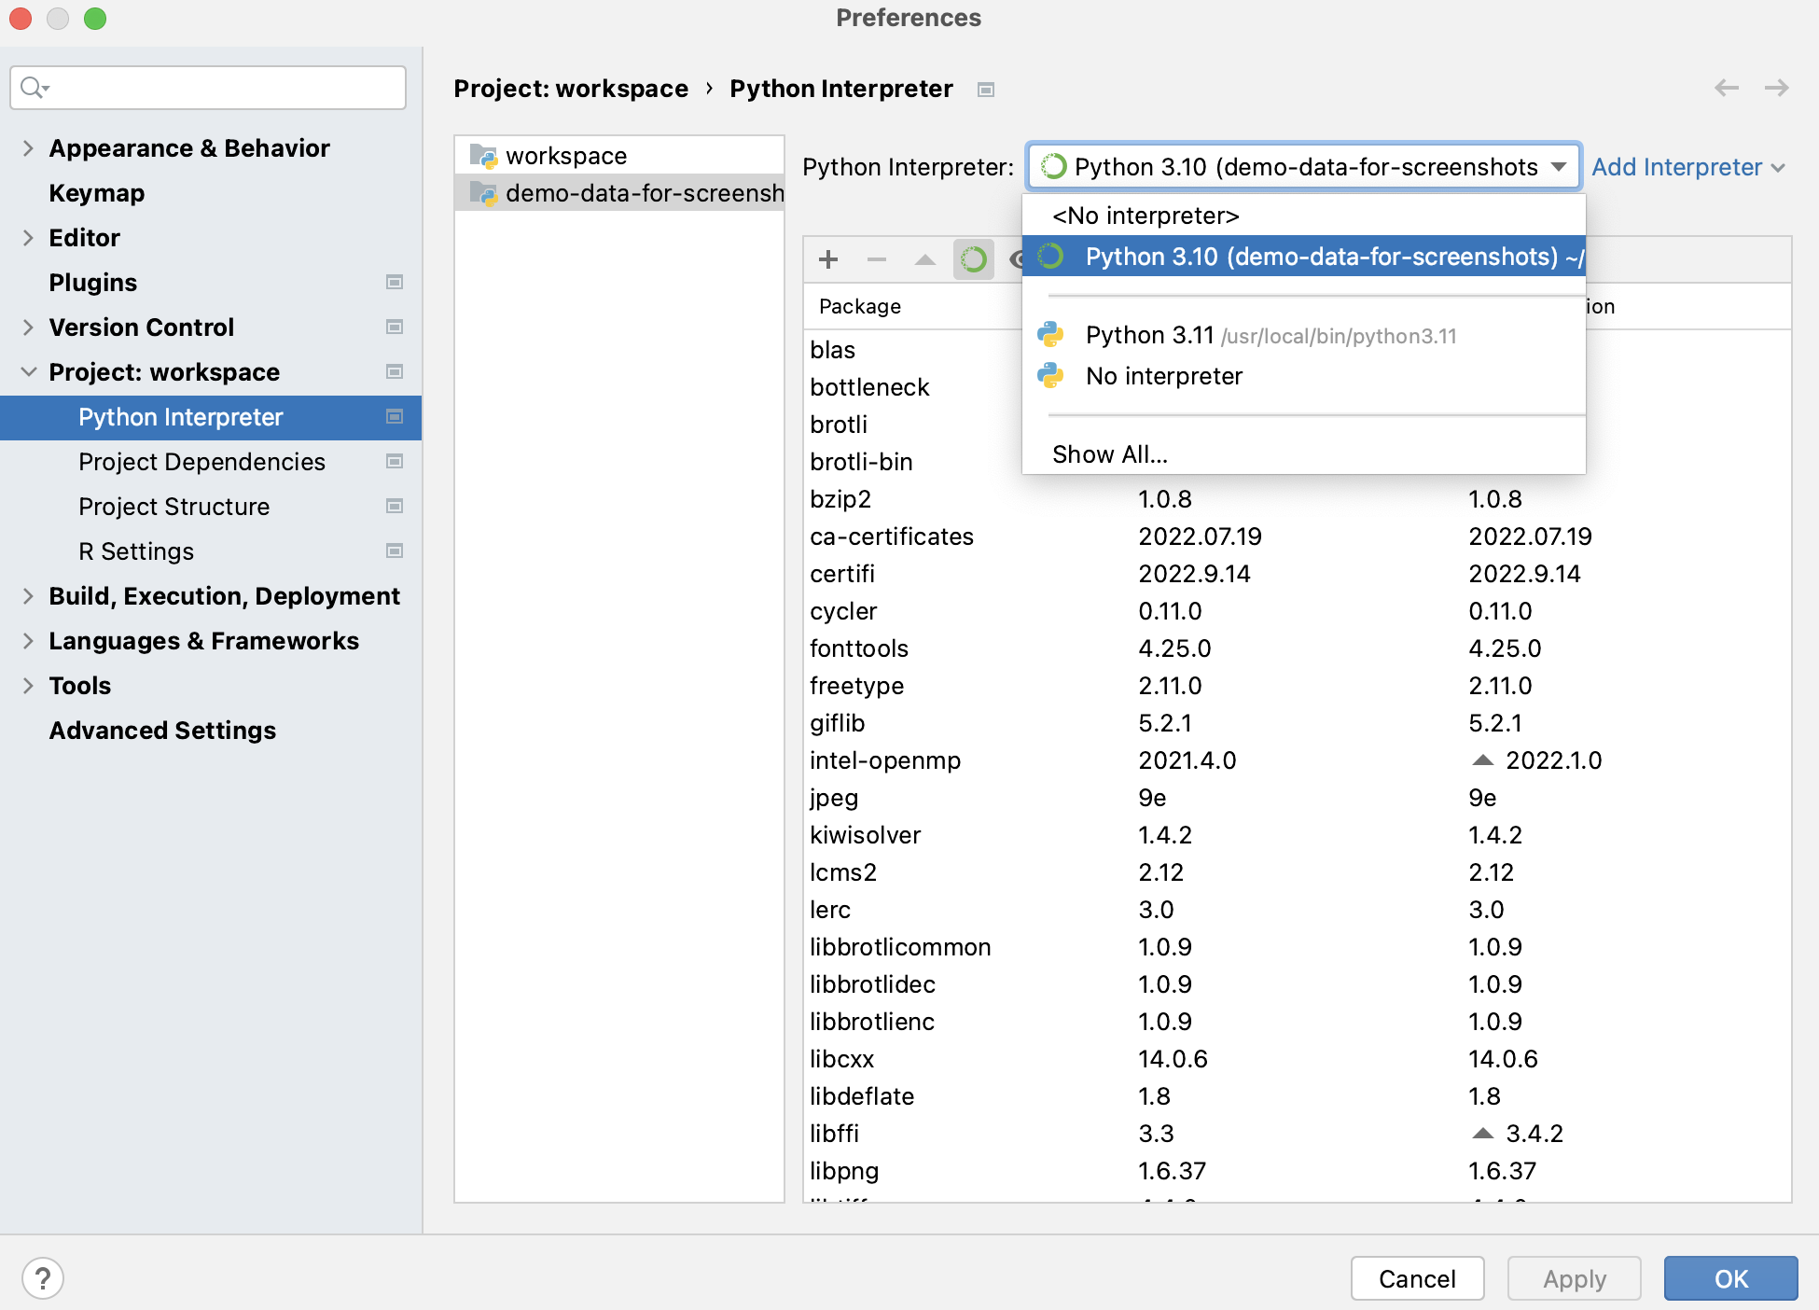The width and height of the screenshot is (1819, 1310).
Task: Choose Python 3.10 demo-data-for-screenshots interpreter
Action: [x=1304, y=257]
